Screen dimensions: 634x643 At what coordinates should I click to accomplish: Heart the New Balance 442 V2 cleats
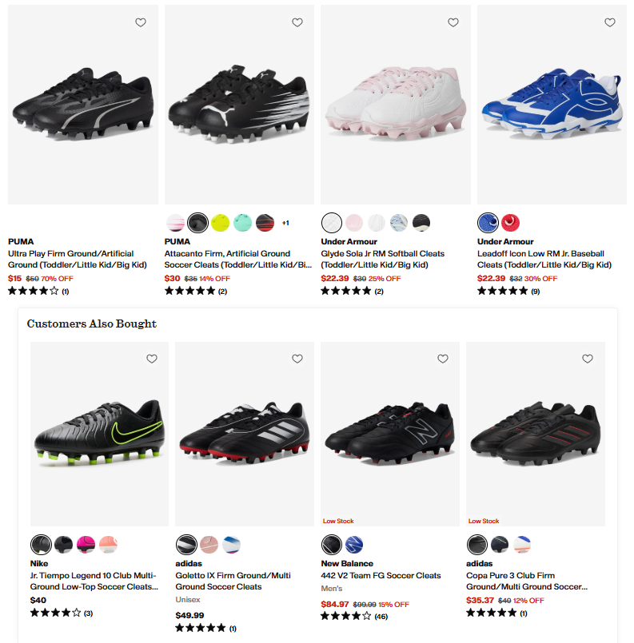point(442,359)
